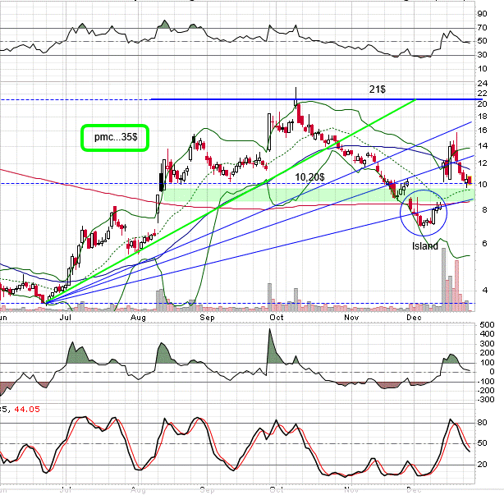
Task: Click the green-bordered pmc...35$ label box
Action: point(113,138)
